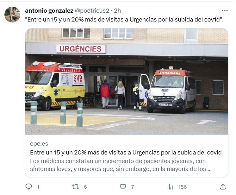Open the Urgències ambulance preview image
Image resolution: width=236 pixels, height=195 pixels.
click(x=127, y=81)
